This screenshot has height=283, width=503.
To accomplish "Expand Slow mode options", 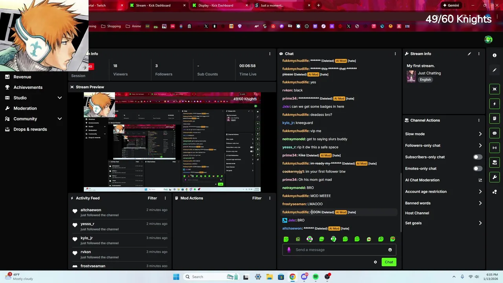I will (480, 134).
